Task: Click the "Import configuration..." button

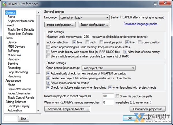Action: click(x=60, y=25)
